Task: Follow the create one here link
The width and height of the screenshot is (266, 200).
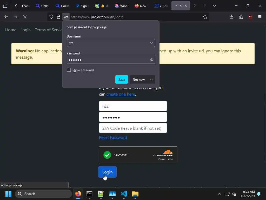Action: [x=121, y=94]
